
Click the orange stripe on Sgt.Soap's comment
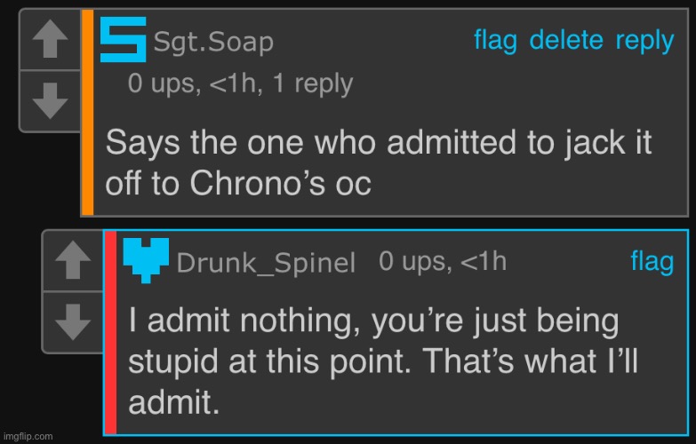88,112
